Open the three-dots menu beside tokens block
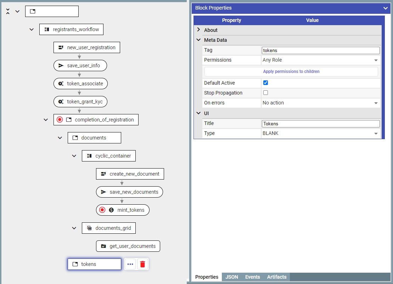The width and height of the screenshot is (393, 284). tap(130, 264)
